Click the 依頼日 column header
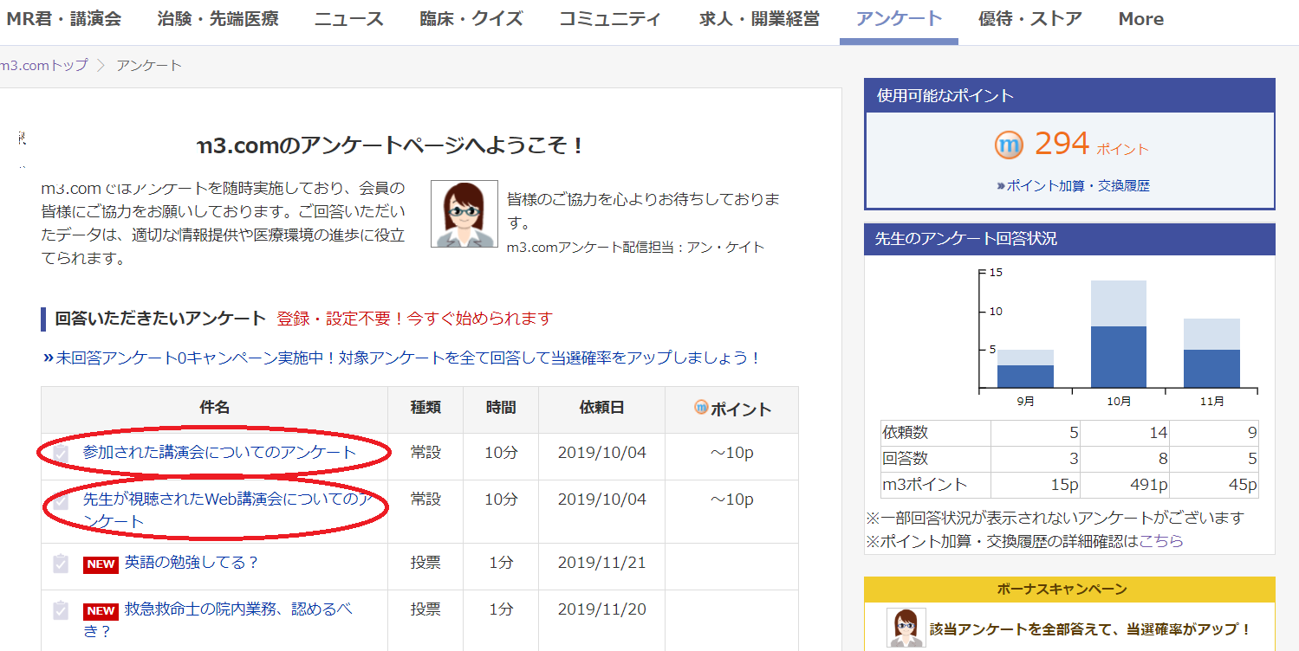Image resolution: width=1299 pixels, height=651 pixels. point(601,408)
